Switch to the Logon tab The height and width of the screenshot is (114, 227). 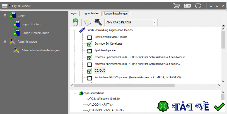(73, 13)
